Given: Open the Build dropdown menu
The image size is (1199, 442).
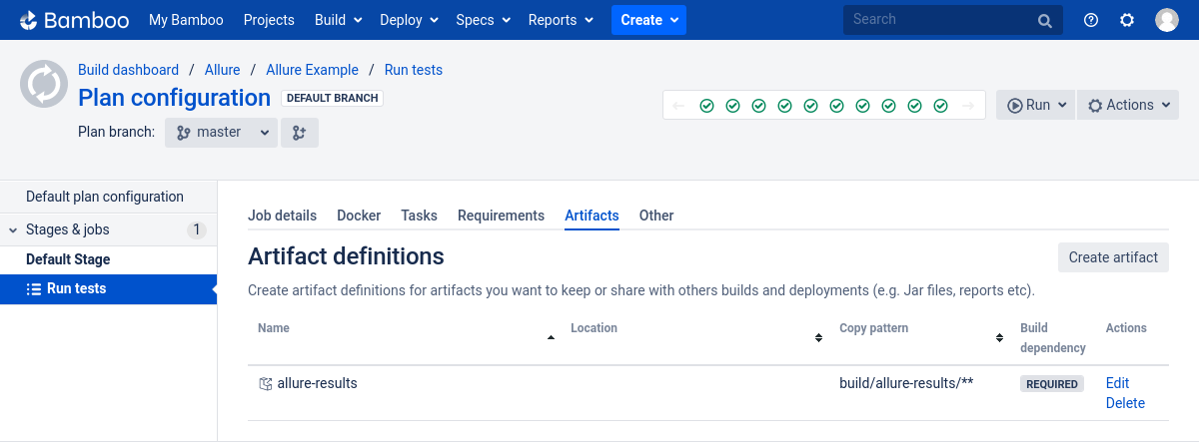Looking at the screenshot, I should coord(338,20).
